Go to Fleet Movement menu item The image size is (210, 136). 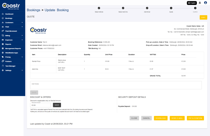(11, 31)
